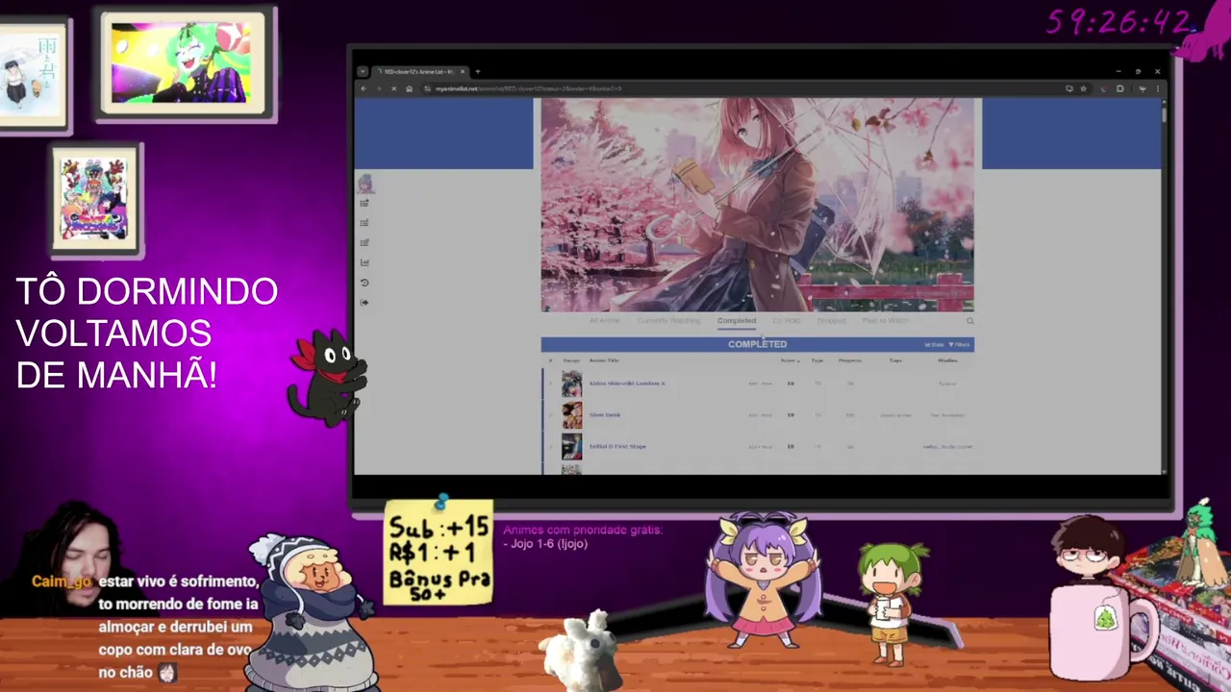Screen dimensions: 1231x692
Task: Click the Kidou Shinseiki Gundam X cover thumbnail
Action: click(571, 383)
